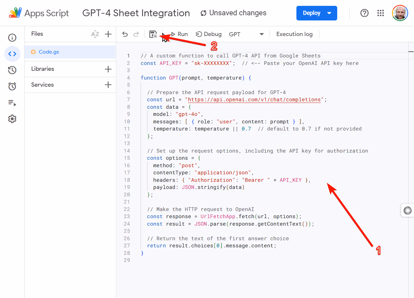414x298 pixels.
Task: Click JSON.parse response line
Action: 231,224
